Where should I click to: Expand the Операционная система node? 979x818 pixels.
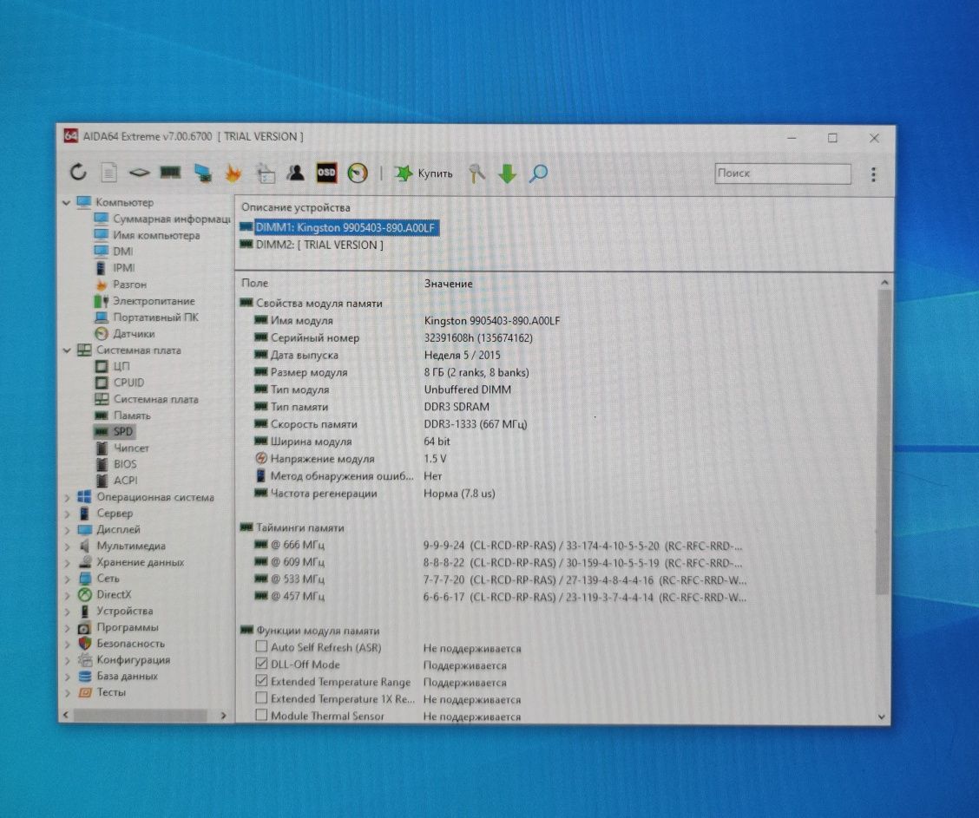click(67, 498)
